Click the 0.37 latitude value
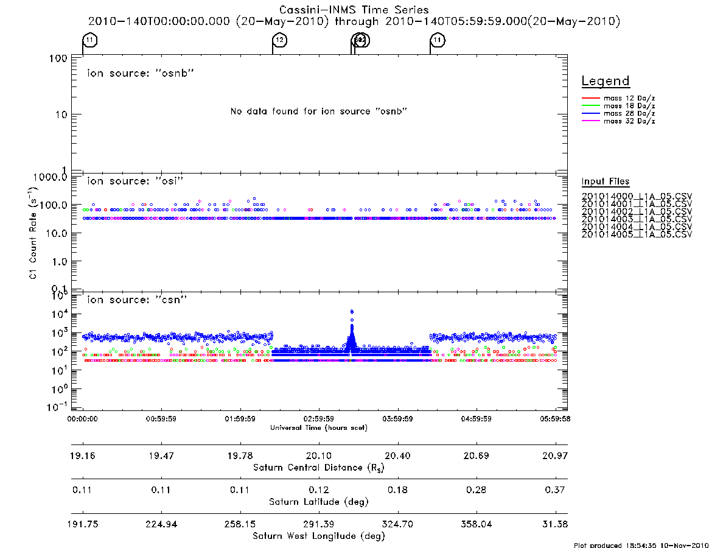This screenshot has height=548, width=709. tap(555, 490)
